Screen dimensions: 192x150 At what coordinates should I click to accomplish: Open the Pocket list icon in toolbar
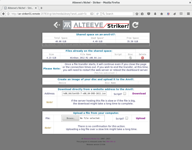click(149, 14)
